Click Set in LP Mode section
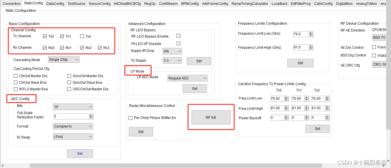Viewport: 391px width, 168px height. [x=195, y=89]
